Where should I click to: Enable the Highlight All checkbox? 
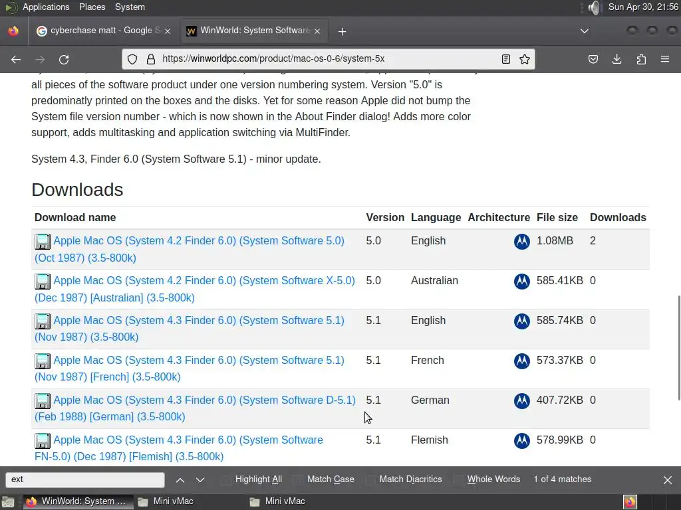tap(226, 479)
